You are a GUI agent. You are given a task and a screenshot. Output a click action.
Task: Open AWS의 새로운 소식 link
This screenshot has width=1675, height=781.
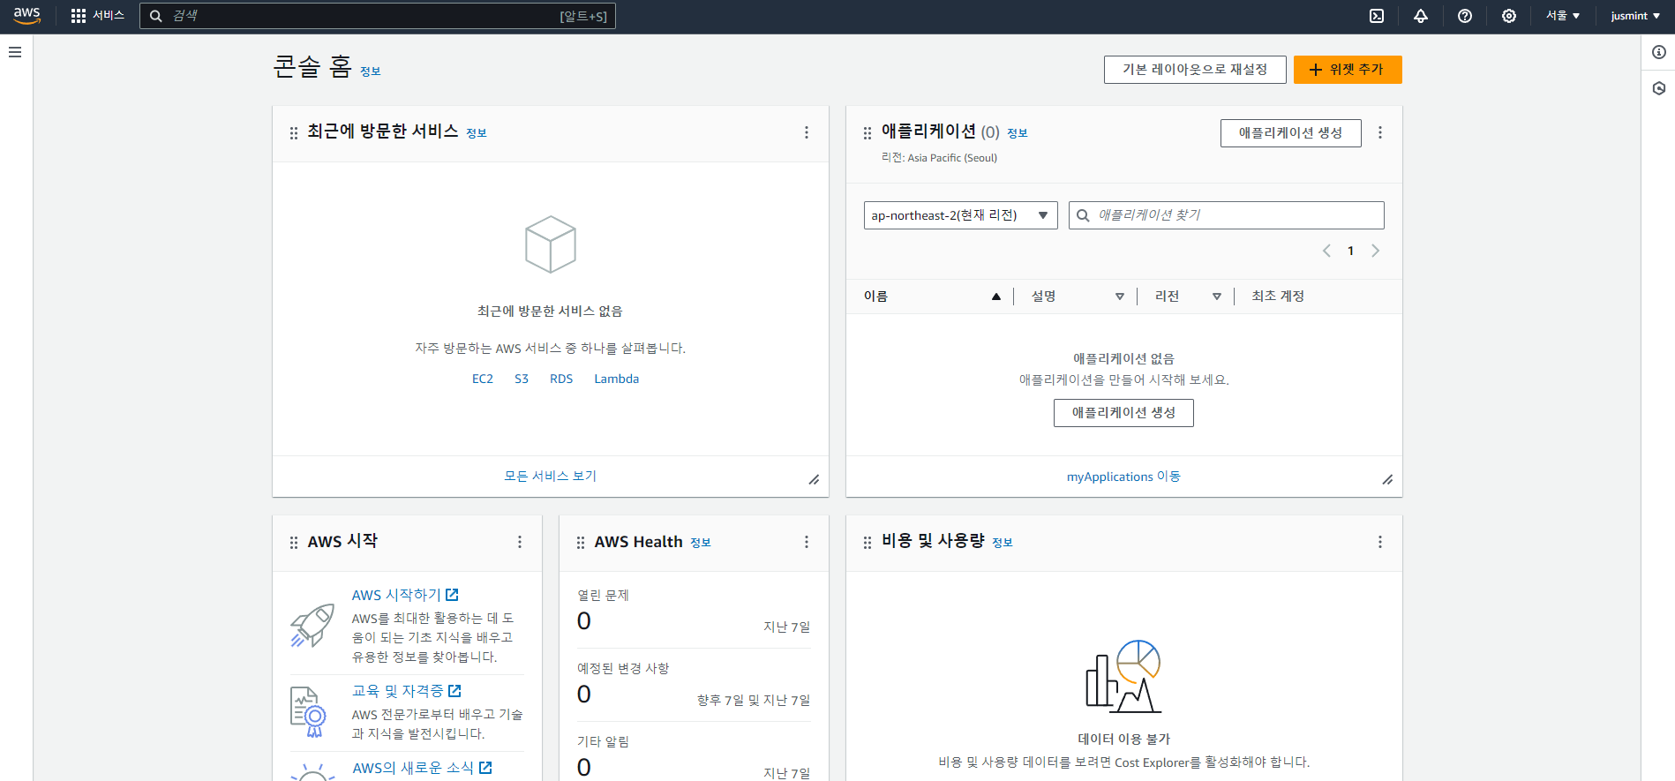click(422, 768)
